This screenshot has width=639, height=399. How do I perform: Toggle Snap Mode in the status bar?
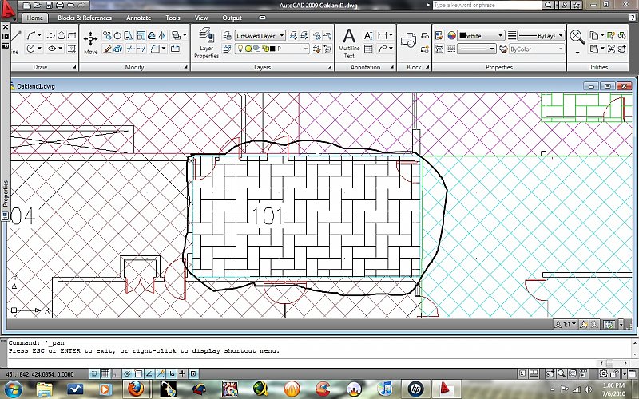(x=94, y=374)
